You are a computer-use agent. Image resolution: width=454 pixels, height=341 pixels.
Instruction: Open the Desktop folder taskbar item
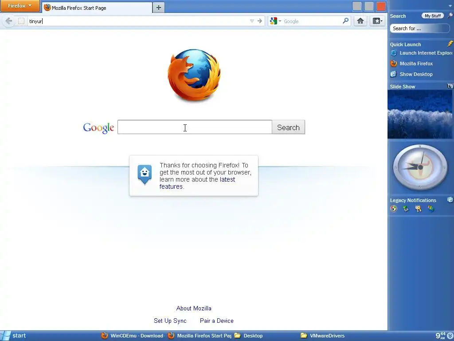click(x=248, y=336)
